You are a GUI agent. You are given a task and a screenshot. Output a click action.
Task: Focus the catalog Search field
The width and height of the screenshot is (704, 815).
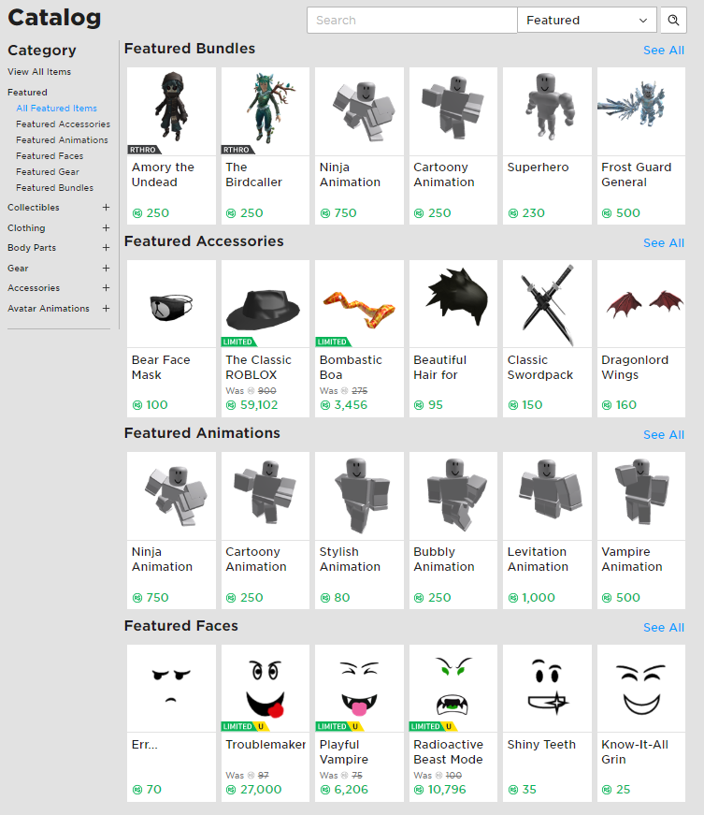click(x=411, y=21)
